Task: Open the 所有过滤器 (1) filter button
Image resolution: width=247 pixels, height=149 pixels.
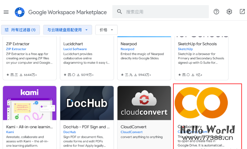Action: click(21, 30)
